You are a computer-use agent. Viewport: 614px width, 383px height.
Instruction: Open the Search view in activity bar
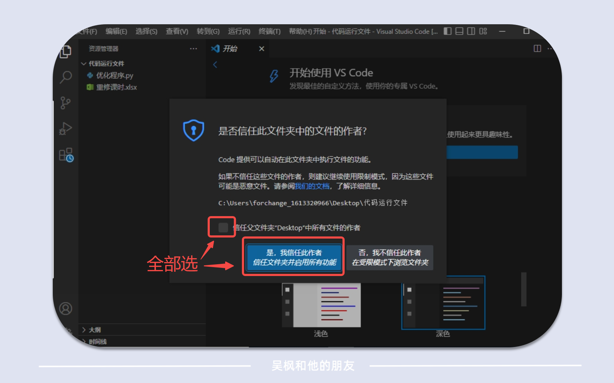66,77
